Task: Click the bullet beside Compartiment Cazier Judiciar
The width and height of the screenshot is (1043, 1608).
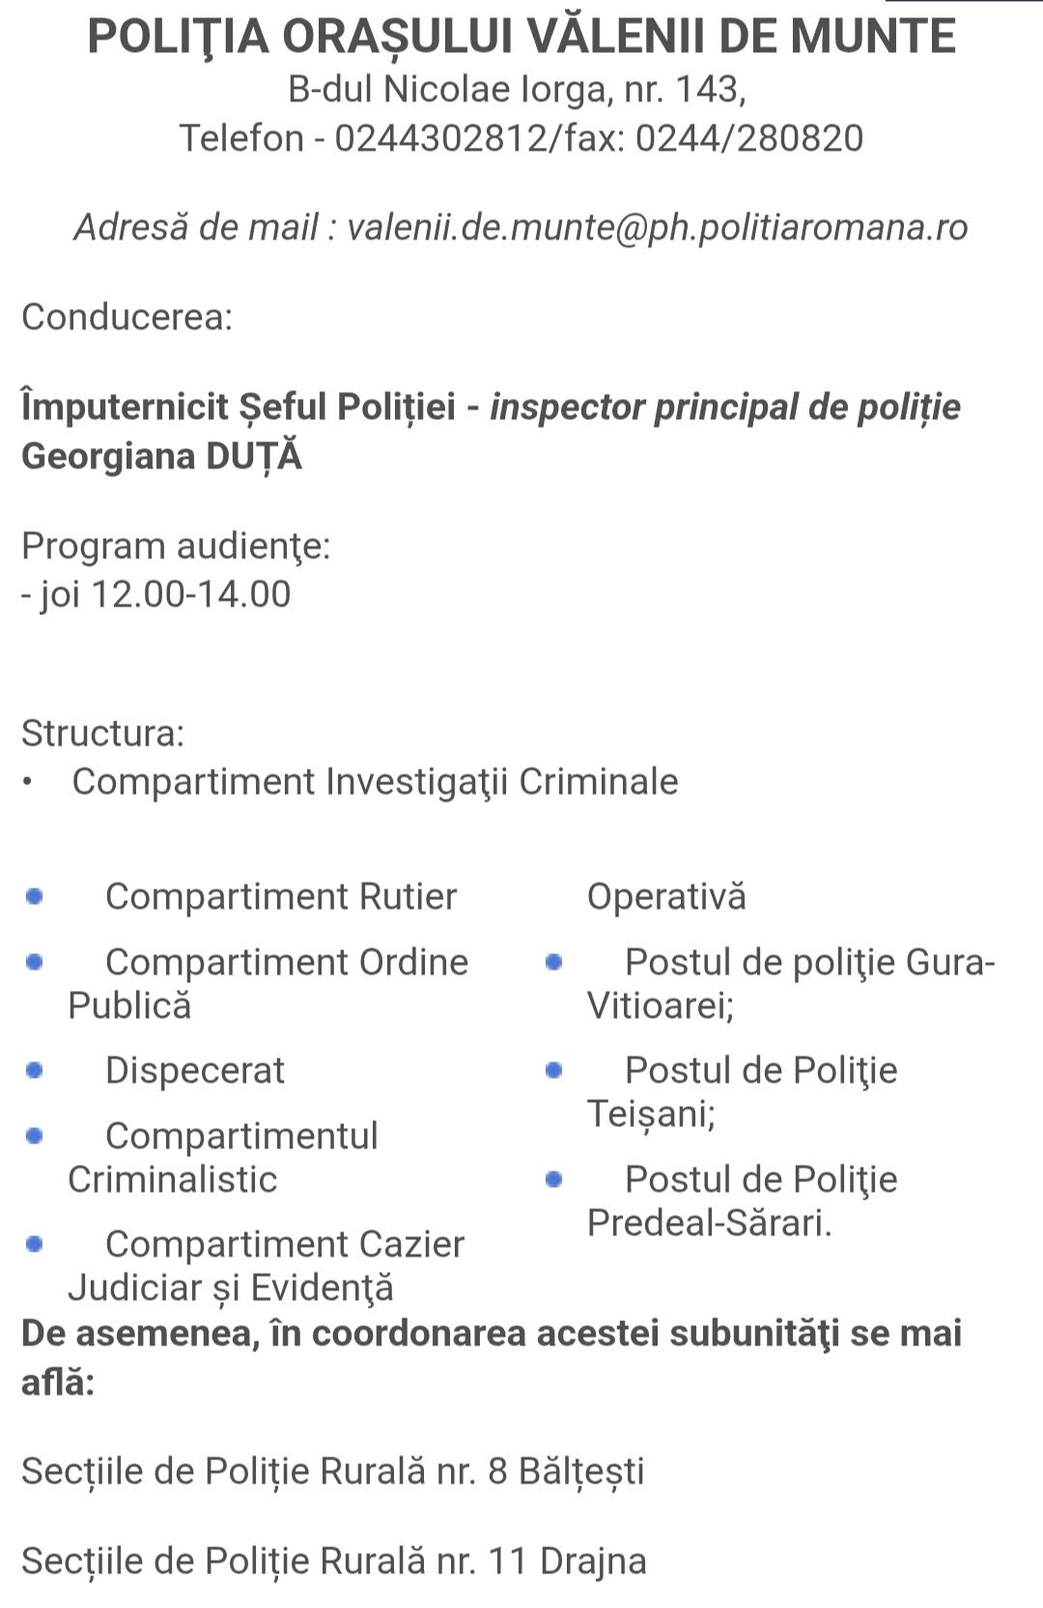Action: click(x=35, y=1244)
